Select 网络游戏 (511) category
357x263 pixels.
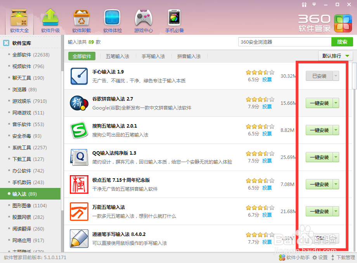click(30, 113)
